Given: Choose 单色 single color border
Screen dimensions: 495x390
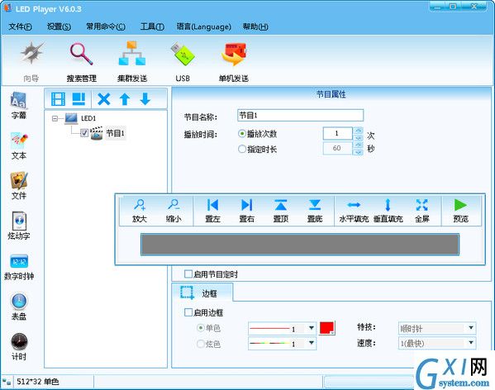Looking at the screenshot, I should (x=201, y=328).
